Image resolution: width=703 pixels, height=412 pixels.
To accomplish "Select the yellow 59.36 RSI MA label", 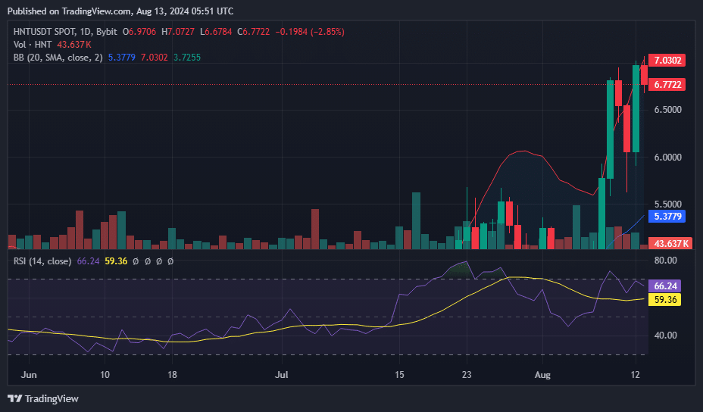I will click(665, 299).
